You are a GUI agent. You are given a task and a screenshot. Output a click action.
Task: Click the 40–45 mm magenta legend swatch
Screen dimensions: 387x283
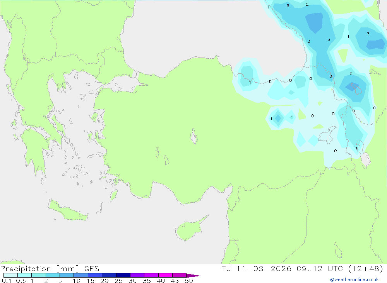point(165,275)
